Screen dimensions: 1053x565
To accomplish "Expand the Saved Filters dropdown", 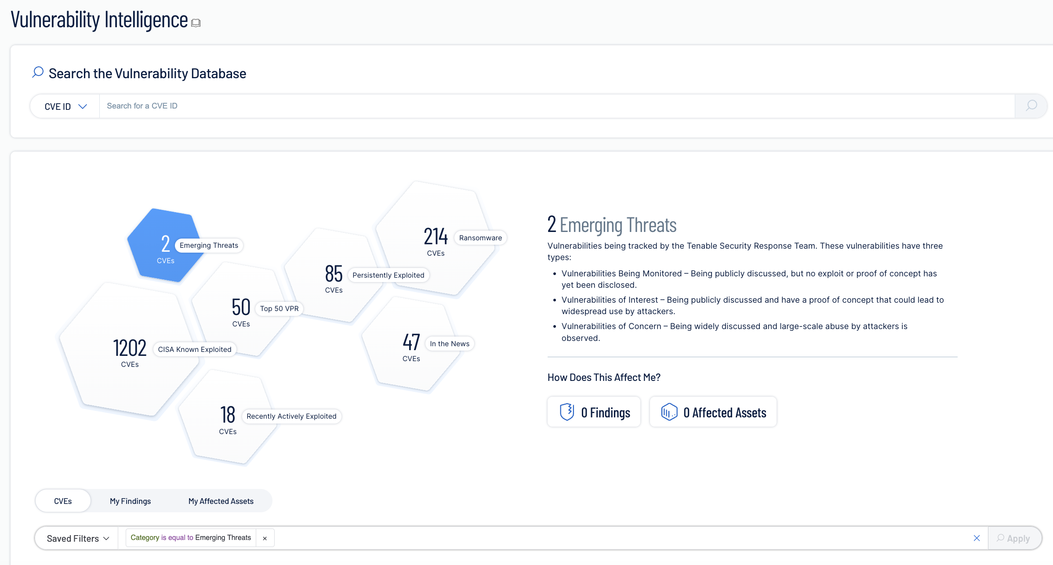I will [77, 539].
